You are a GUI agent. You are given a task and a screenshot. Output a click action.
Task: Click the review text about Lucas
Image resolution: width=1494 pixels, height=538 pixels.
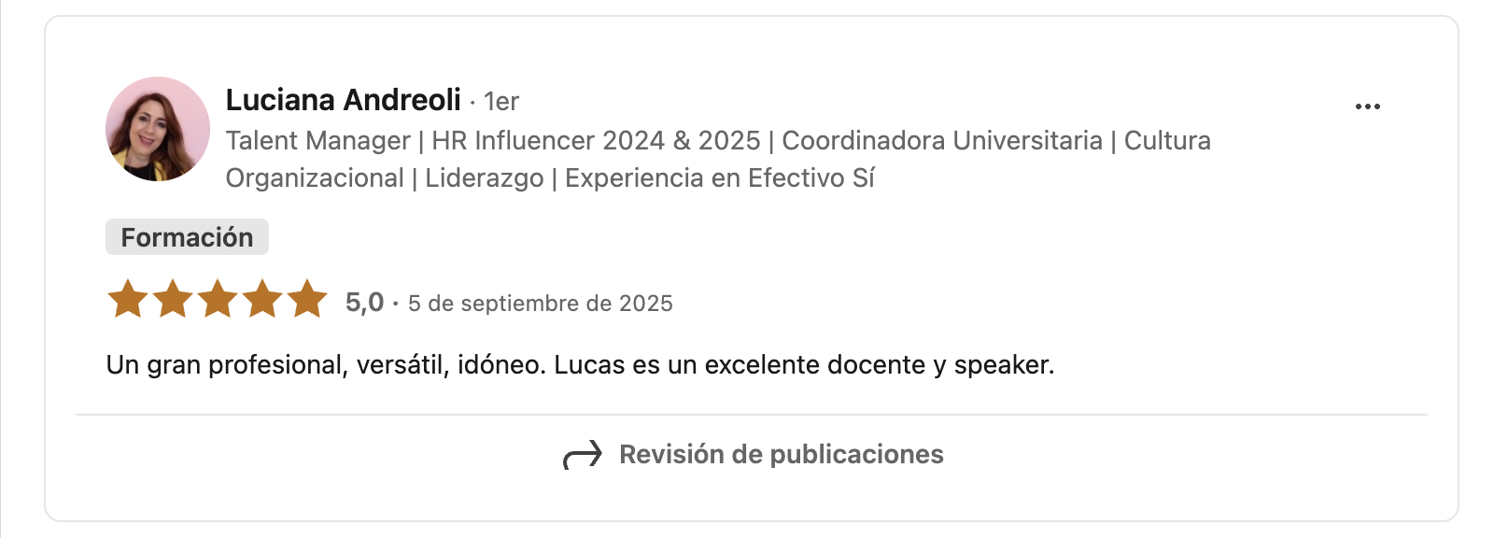tap(580, 364)
